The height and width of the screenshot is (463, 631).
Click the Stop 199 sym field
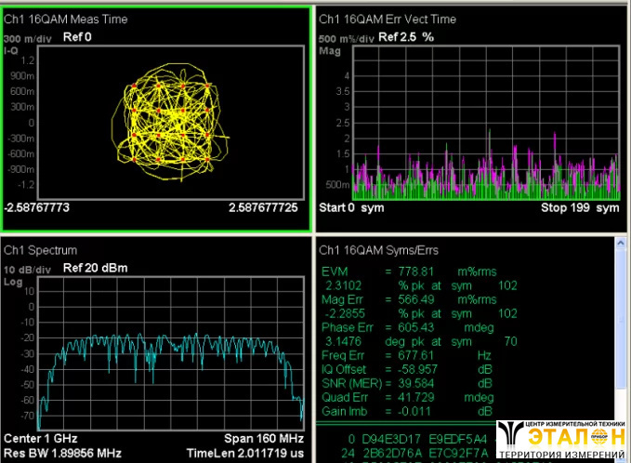point(581,207)
